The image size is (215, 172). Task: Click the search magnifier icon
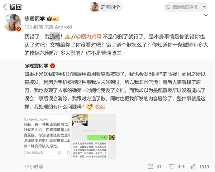(x=168, y=7)
